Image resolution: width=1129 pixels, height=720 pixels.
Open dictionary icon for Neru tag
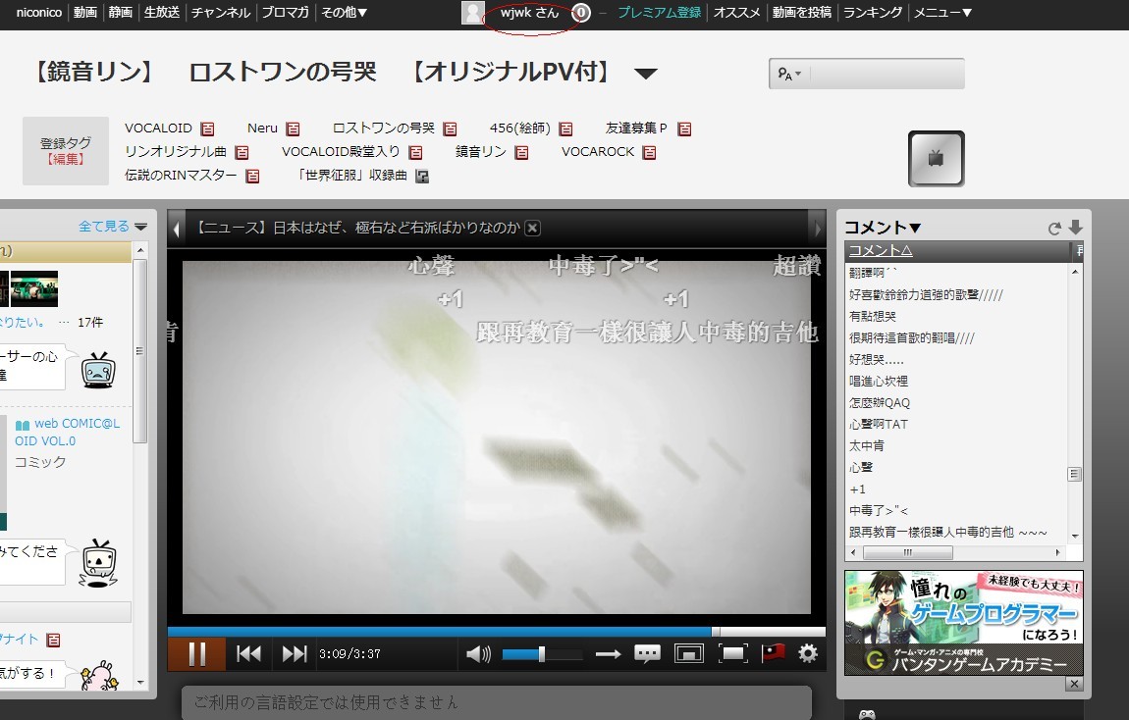tap(293, 129)
